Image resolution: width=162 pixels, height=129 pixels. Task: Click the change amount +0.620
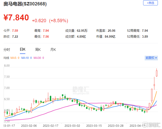(39, 21)
